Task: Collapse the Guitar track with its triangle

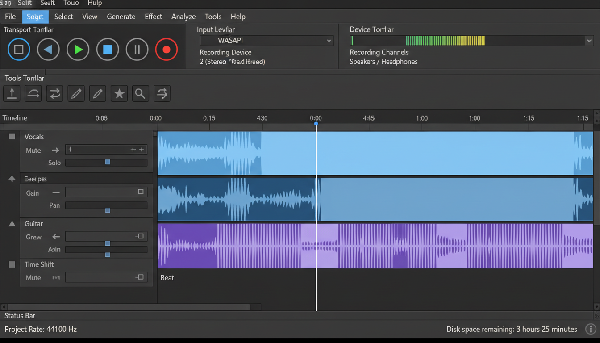Action: click(12, 223)
